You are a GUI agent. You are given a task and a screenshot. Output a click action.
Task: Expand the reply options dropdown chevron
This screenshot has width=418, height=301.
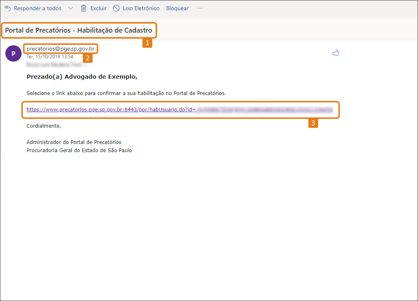71,8
